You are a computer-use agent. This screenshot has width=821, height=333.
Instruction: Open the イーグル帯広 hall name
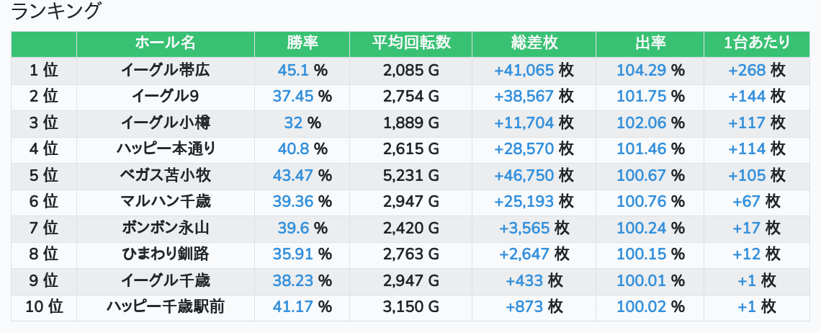pos(166,70)
